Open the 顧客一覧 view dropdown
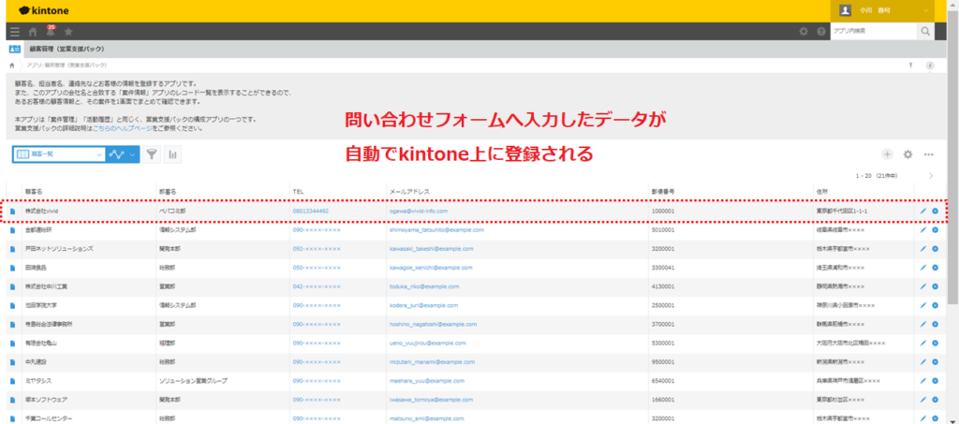This screenshot has height=424, width=959. [59, 154]
